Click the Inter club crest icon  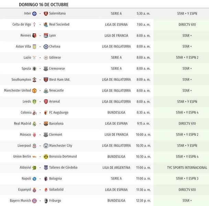coord(34,14)
